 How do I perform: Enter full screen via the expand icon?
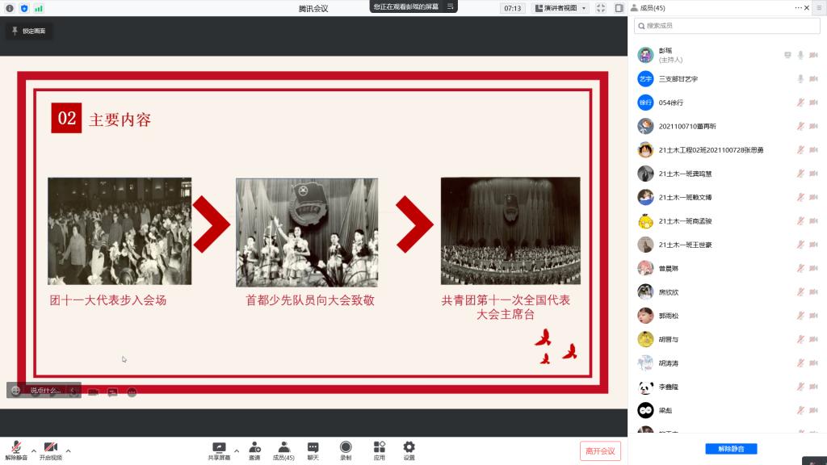pyautogui.click(x=601, y=8)
